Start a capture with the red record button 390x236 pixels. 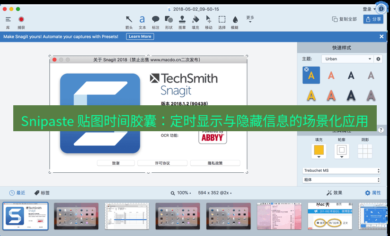pyautogui.click(x=21, y=22)
